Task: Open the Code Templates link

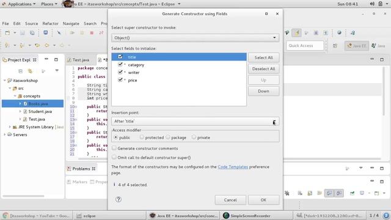Action: point(233,167)
